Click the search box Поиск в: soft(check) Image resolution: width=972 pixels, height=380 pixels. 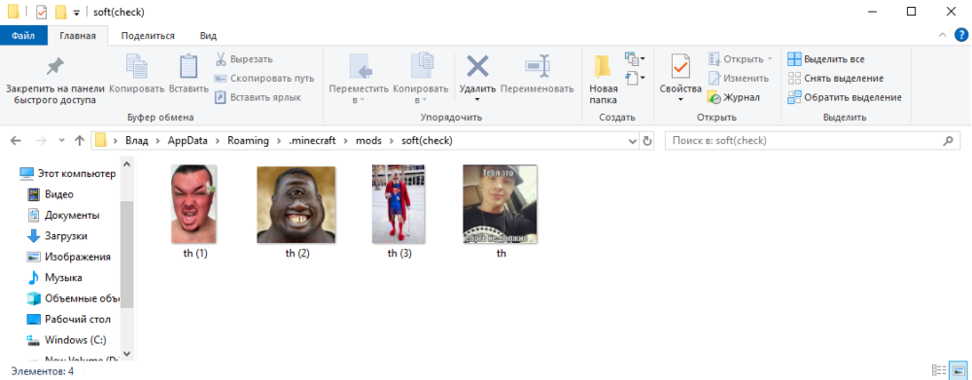coord(804,141)
